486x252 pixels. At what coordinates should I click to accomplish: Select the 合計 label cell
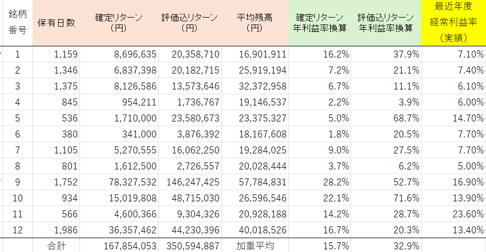56,246
